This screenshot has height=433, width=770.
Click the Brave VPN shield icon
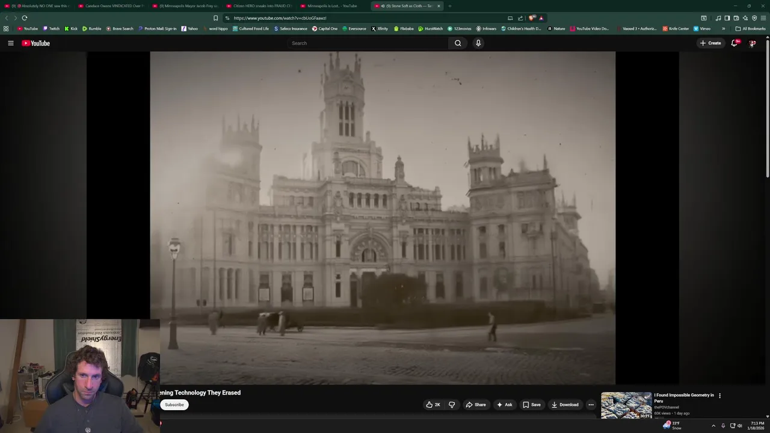(x=754, y=18)
